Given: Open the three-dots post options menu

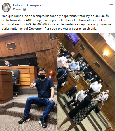Looking at the screenshot, I should coord(111,5).
